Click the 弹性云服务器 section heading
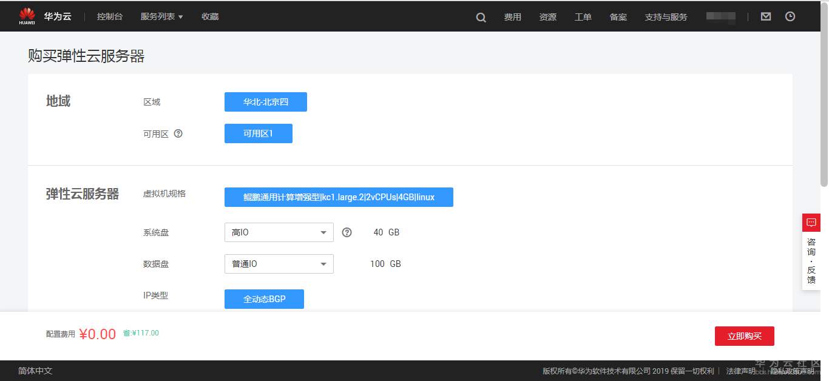This screenshot has width=829, height=381. [83, 194]
